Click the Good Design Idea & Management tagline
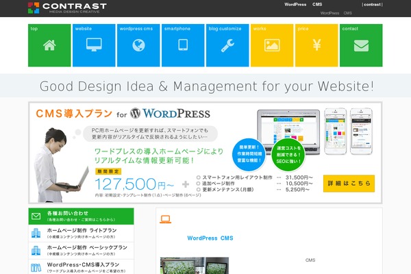The image size is (411, 274). pos(207,86)
